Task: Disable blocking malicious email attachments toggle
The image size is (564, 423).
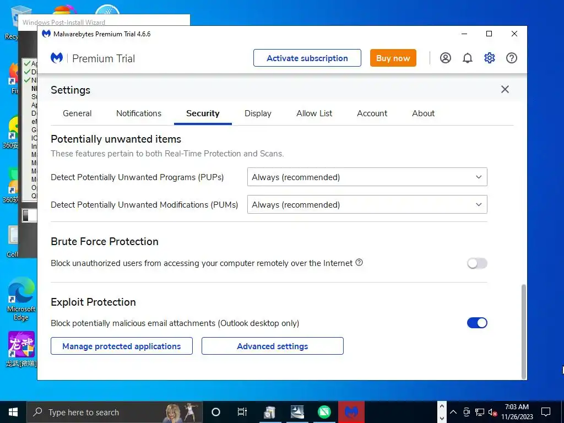Action: [x=477, y=323]
